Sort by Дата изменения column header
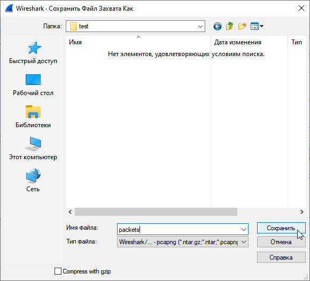310x281 pixels. (249, 42)
